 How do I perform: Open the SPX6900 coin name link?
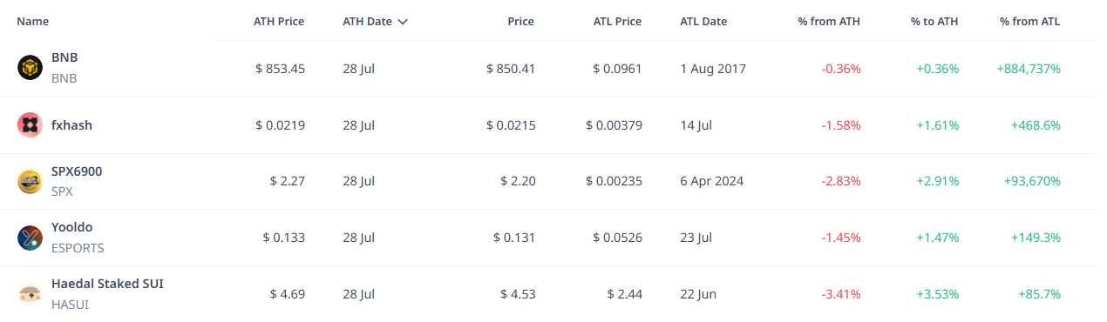(77, 171)
